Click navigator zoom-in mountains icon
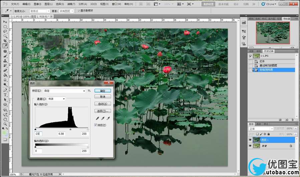 [292, 47]
